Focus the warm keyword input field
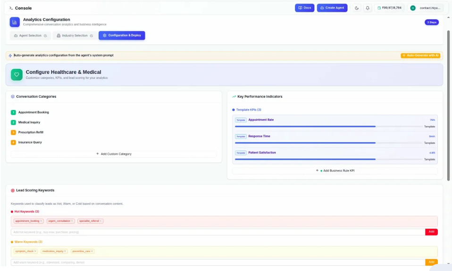 click(x=218, y=263)
